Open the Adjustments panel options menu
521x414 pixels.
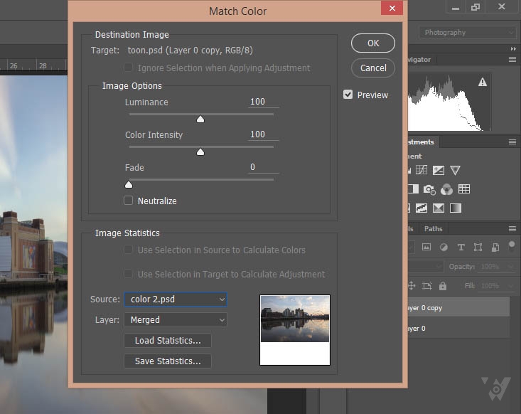tap(512, 142)
